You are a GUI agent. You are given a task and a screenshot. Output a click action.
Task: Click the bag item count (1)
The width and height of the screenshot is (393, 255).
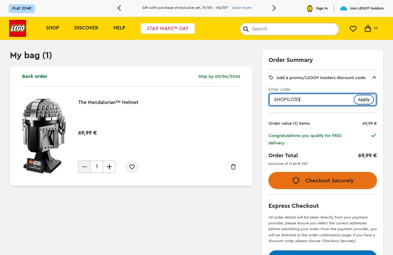376,28
